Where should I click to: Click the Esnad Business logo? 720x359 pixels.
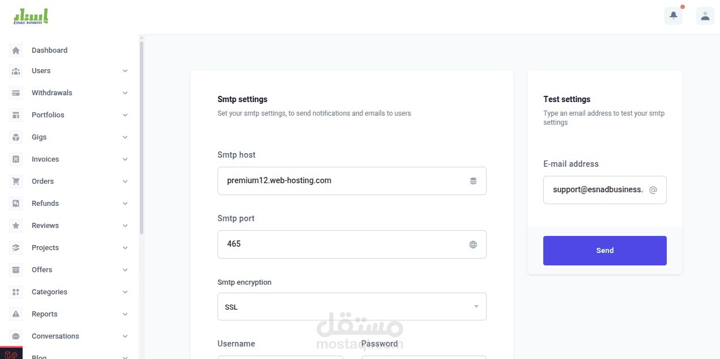click(31, 16)
